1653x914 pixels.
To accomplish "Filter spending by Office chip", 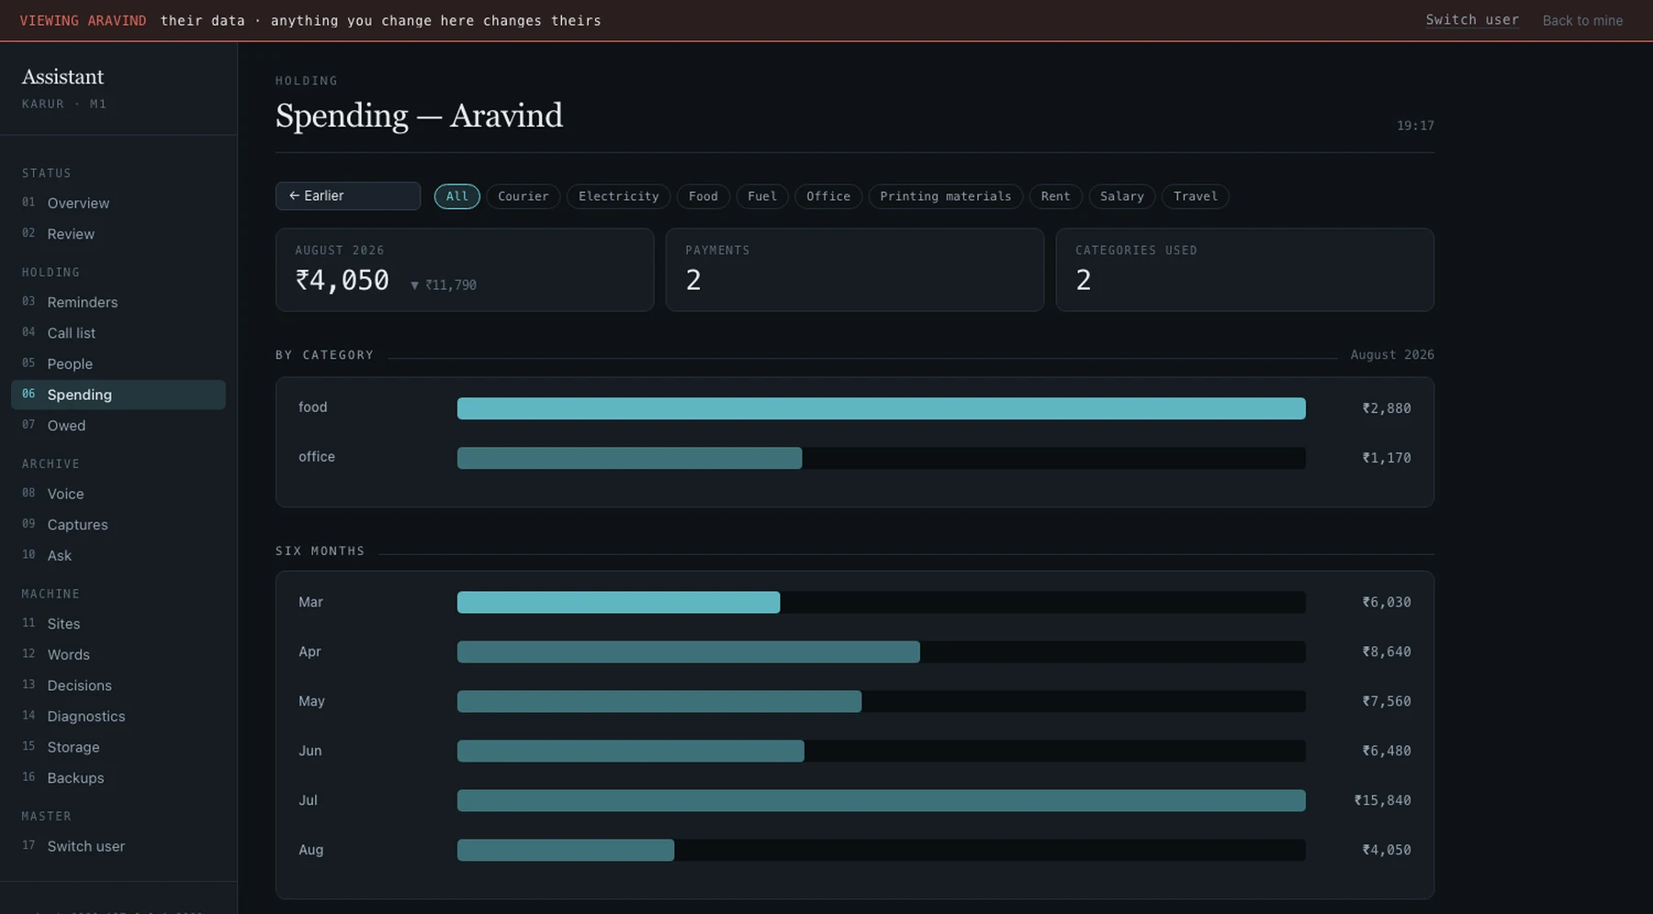I will pos(828,196).
